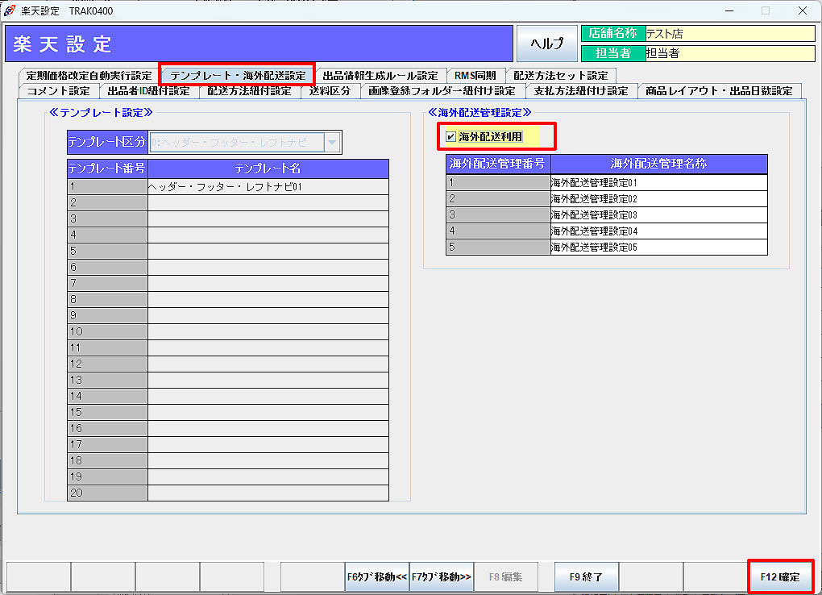The image size is (822, 595).
Task: Click template number cell 1
Action: pos(107,187)
